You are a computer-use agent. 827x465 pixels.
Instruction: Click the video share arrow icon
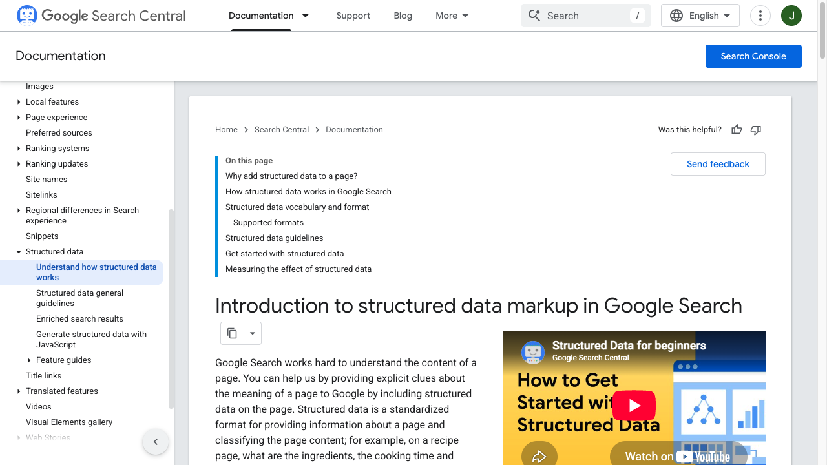coord(539,457)
